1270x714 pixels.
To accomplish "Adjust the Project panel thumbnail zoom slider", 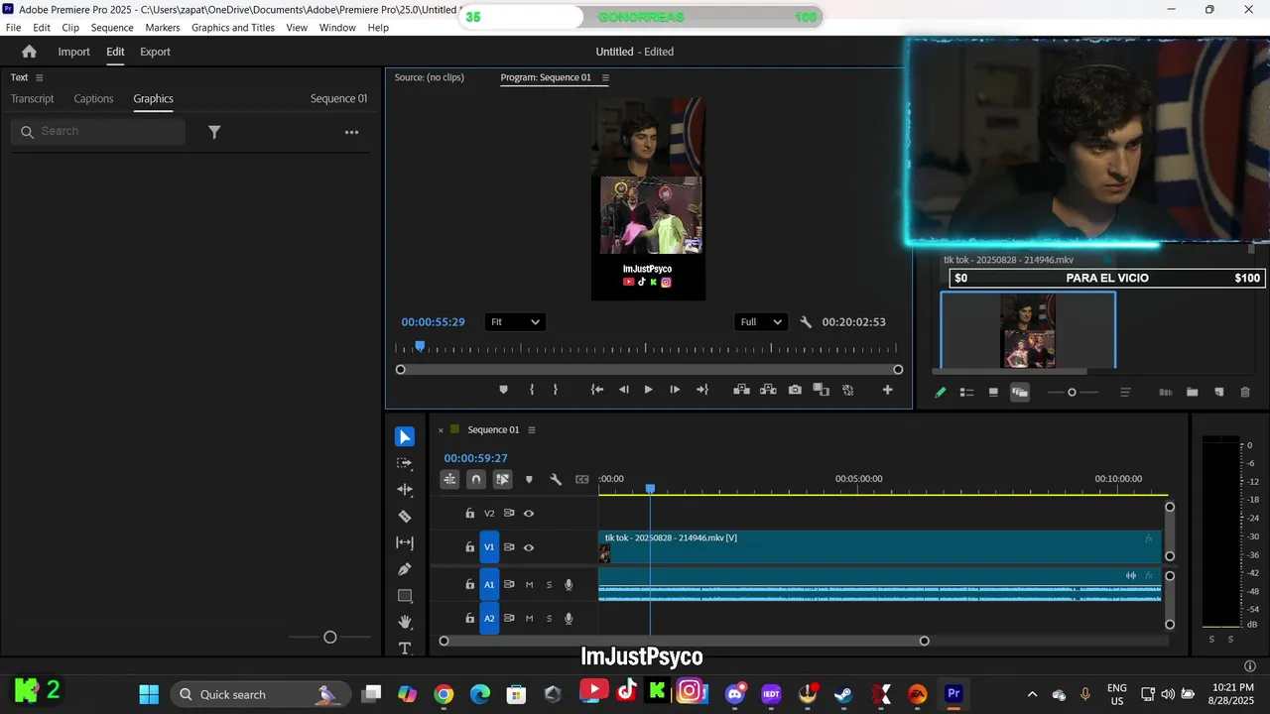I will (1072, 393).
